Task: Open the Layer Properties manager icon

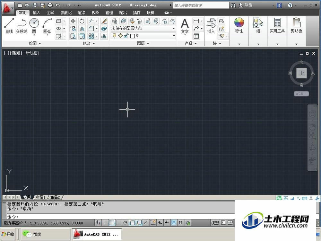Action: [x=115, y=21]
